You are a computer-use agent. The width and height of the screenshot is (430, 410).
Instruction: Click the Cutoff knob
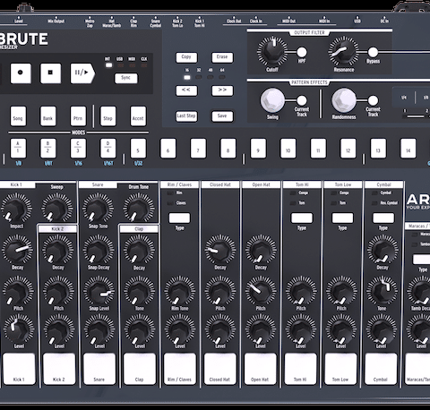click(x=272, y=52)
